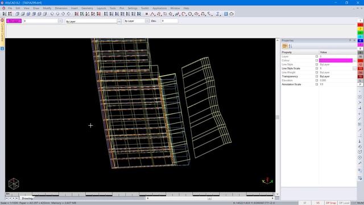Open the Dimension menu

pyautogui.click(x=61, y=8)
